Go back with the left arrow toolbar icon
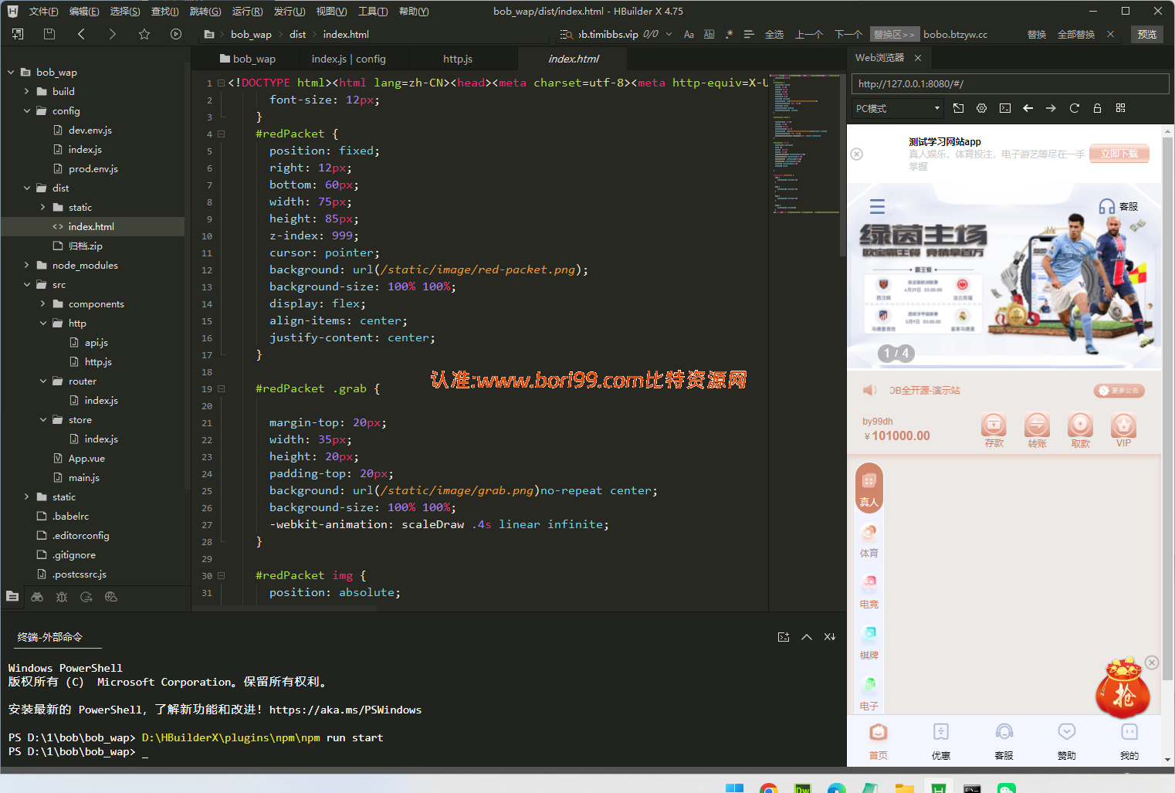 tap(81, 34)
